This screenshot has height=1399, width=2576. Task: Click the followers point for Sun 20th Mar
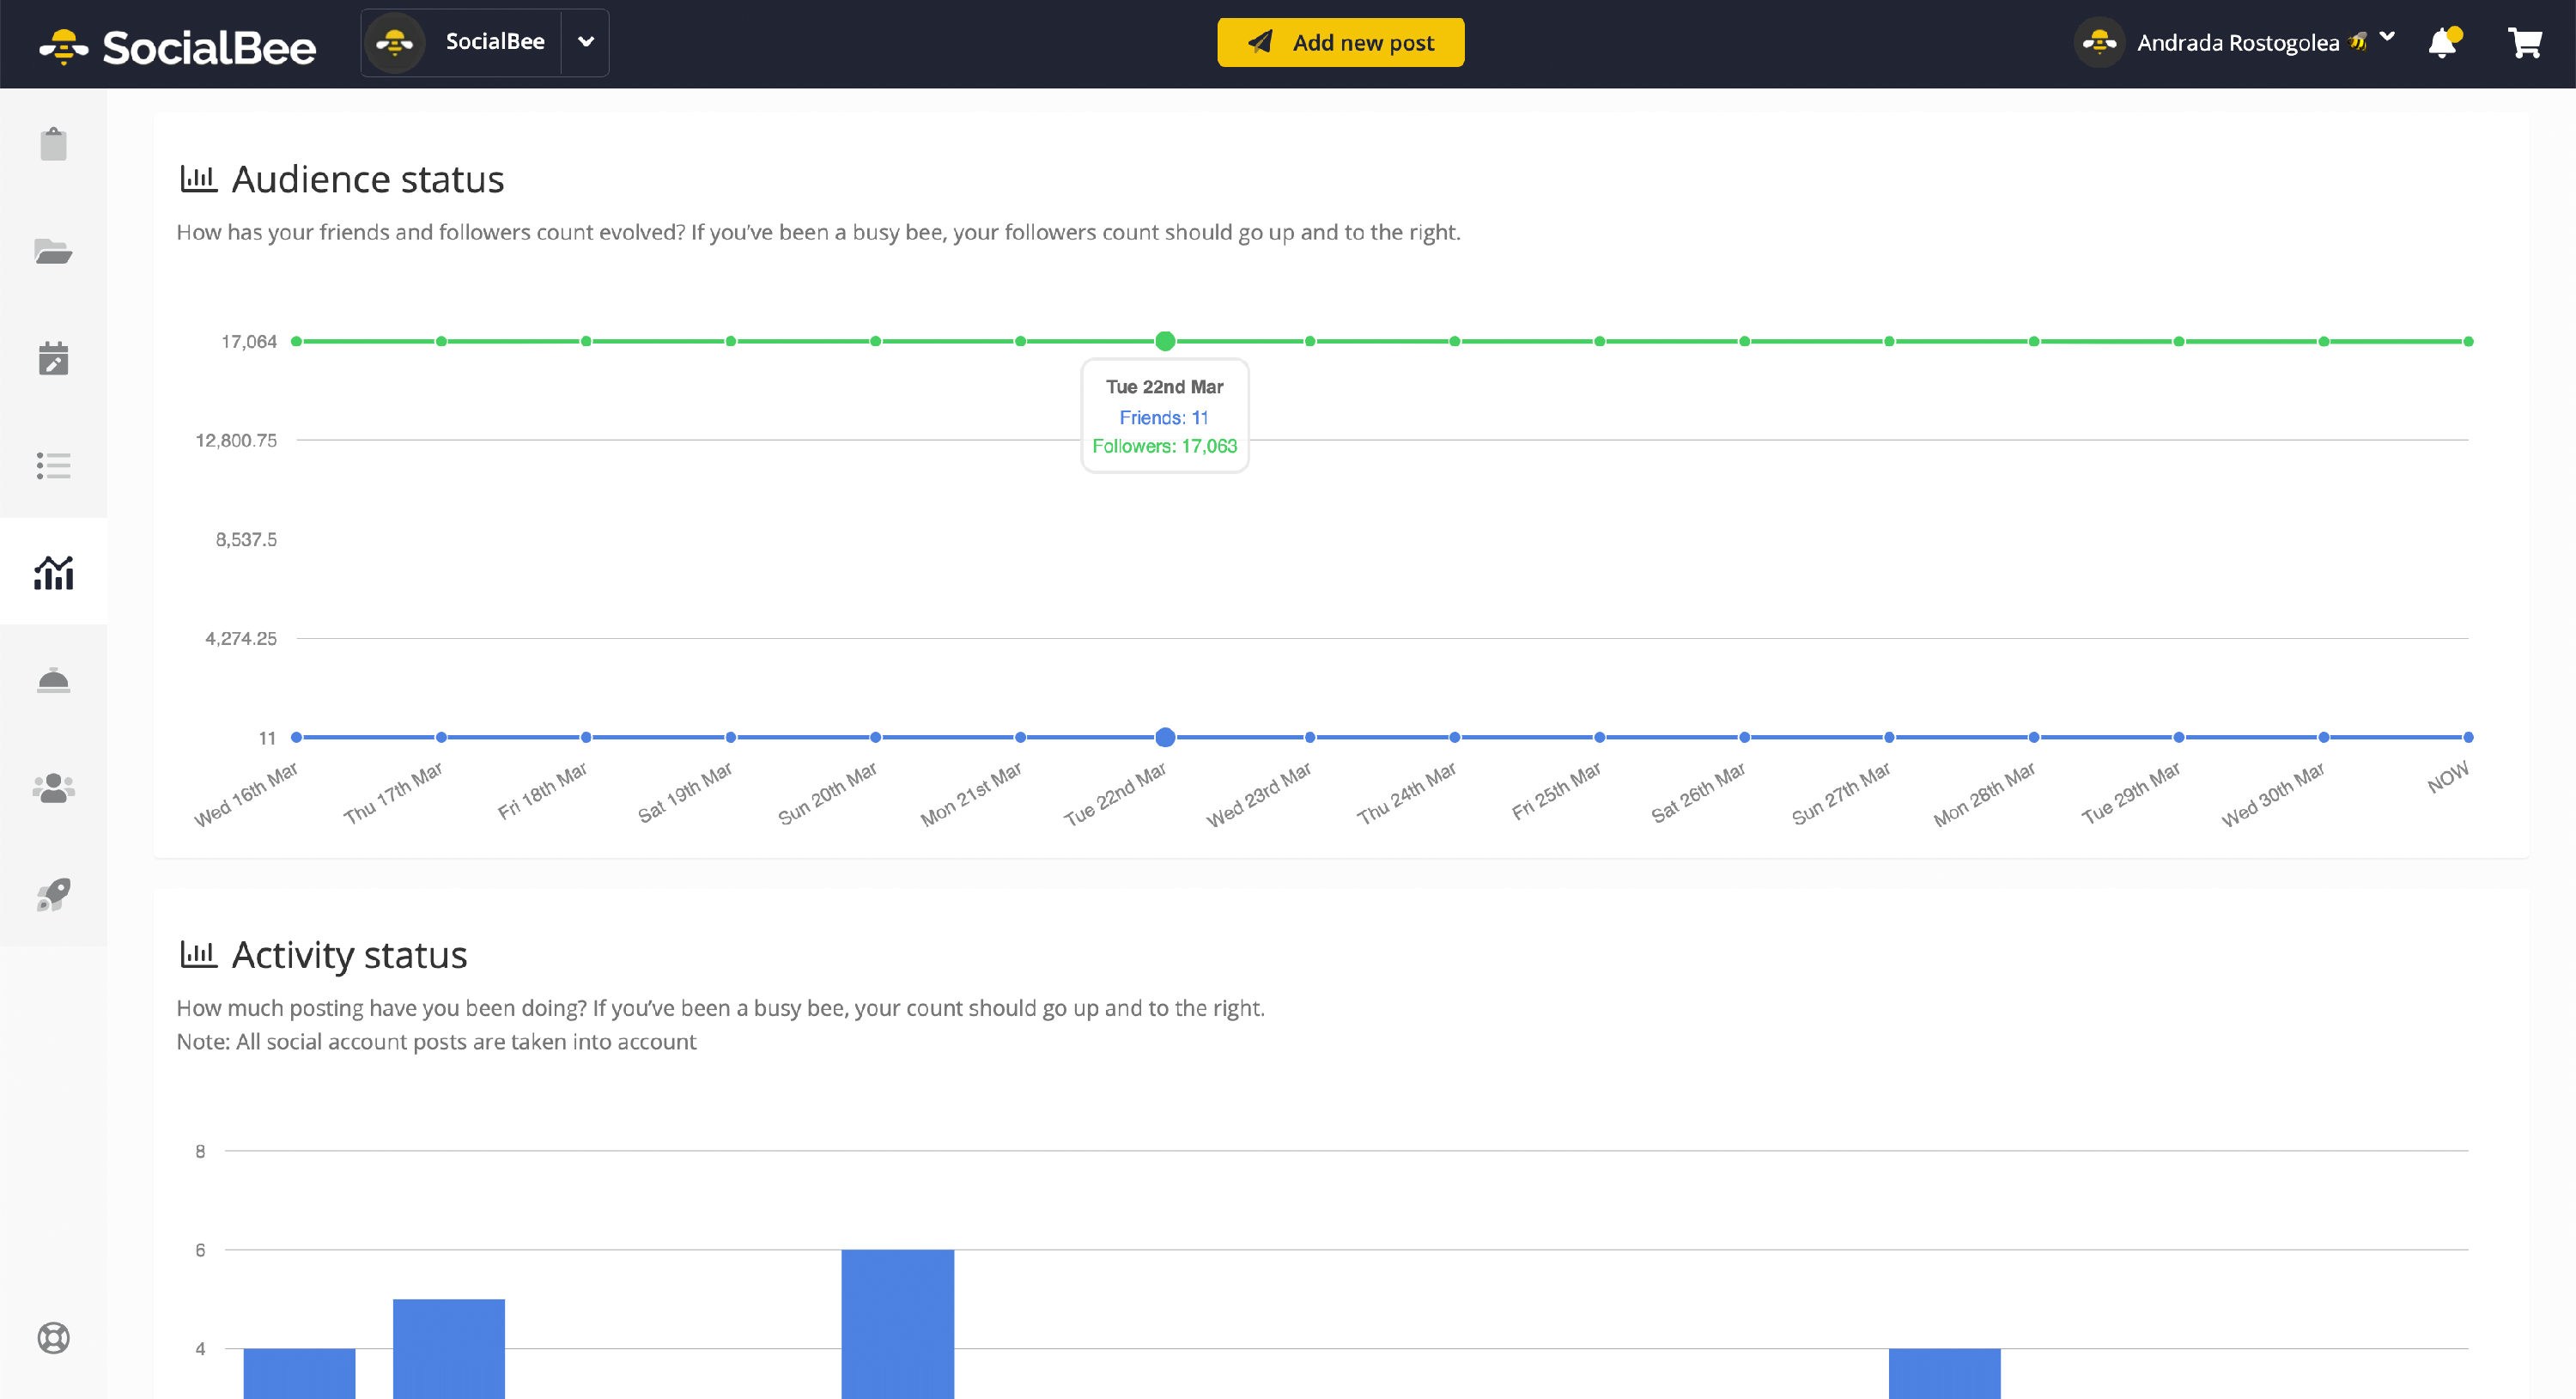tap(875, 341)
